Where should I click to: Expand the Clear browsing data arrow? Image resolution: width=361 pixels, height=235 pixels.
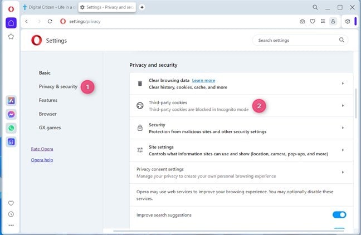click(343, 84)
